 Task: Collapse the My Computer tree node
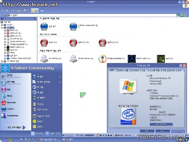tap(2, 28)
